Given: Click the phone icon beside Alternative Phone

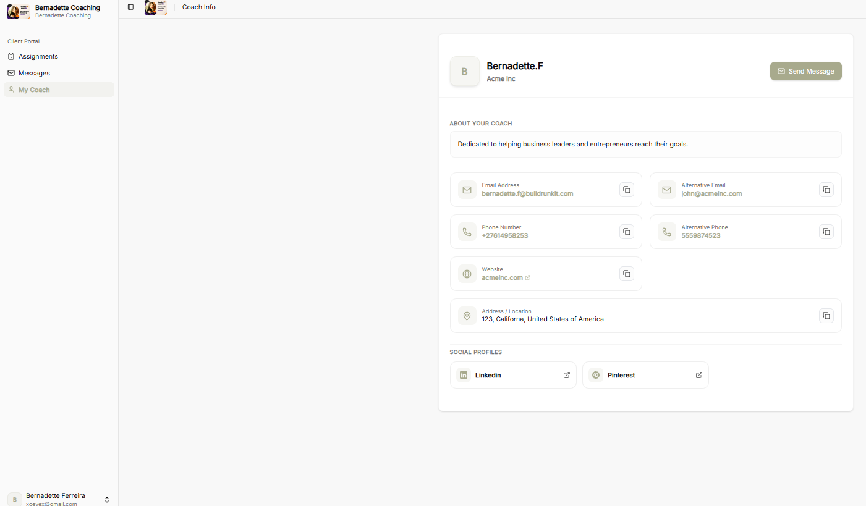Looking at the screenshot, I should (667, 232).
